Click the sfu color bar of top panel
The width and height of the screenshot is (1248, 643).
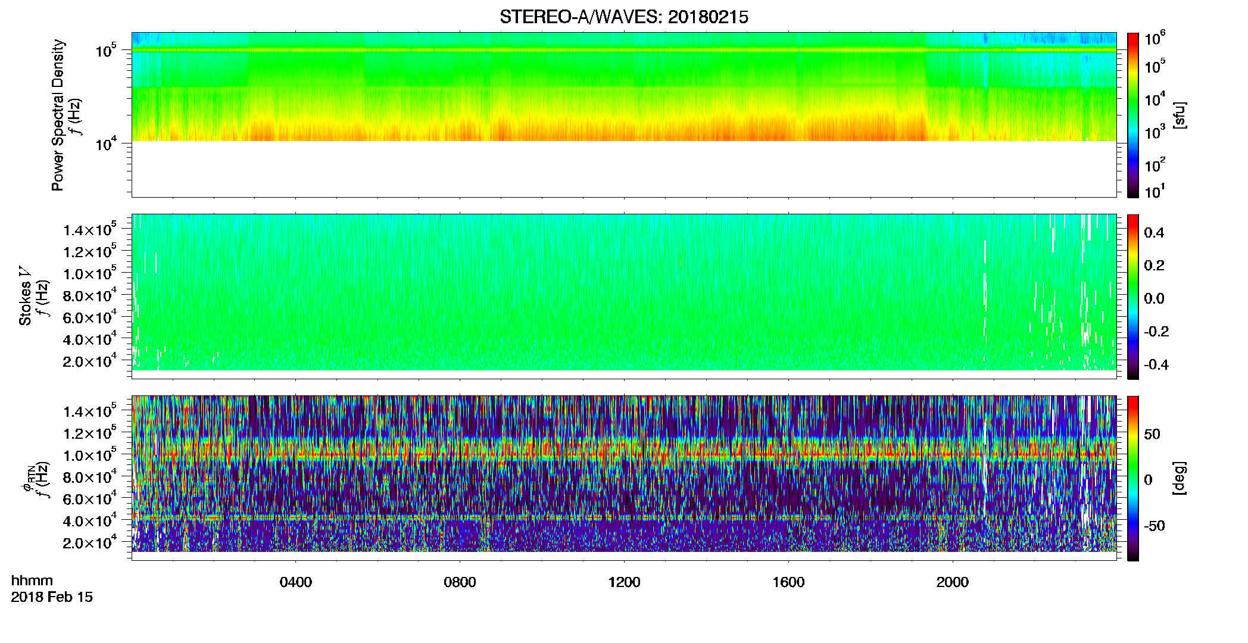click(1133, 115)
